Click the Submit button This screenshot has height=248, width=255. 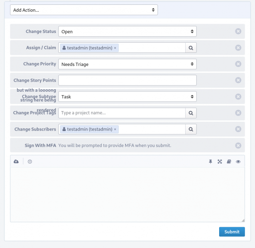pos(232,231)
